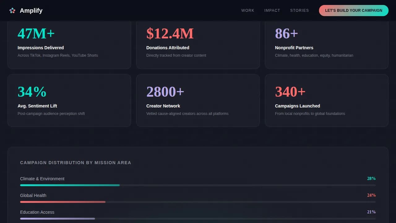Click the 2800+ Creator Network stat

tap(198, 100)
